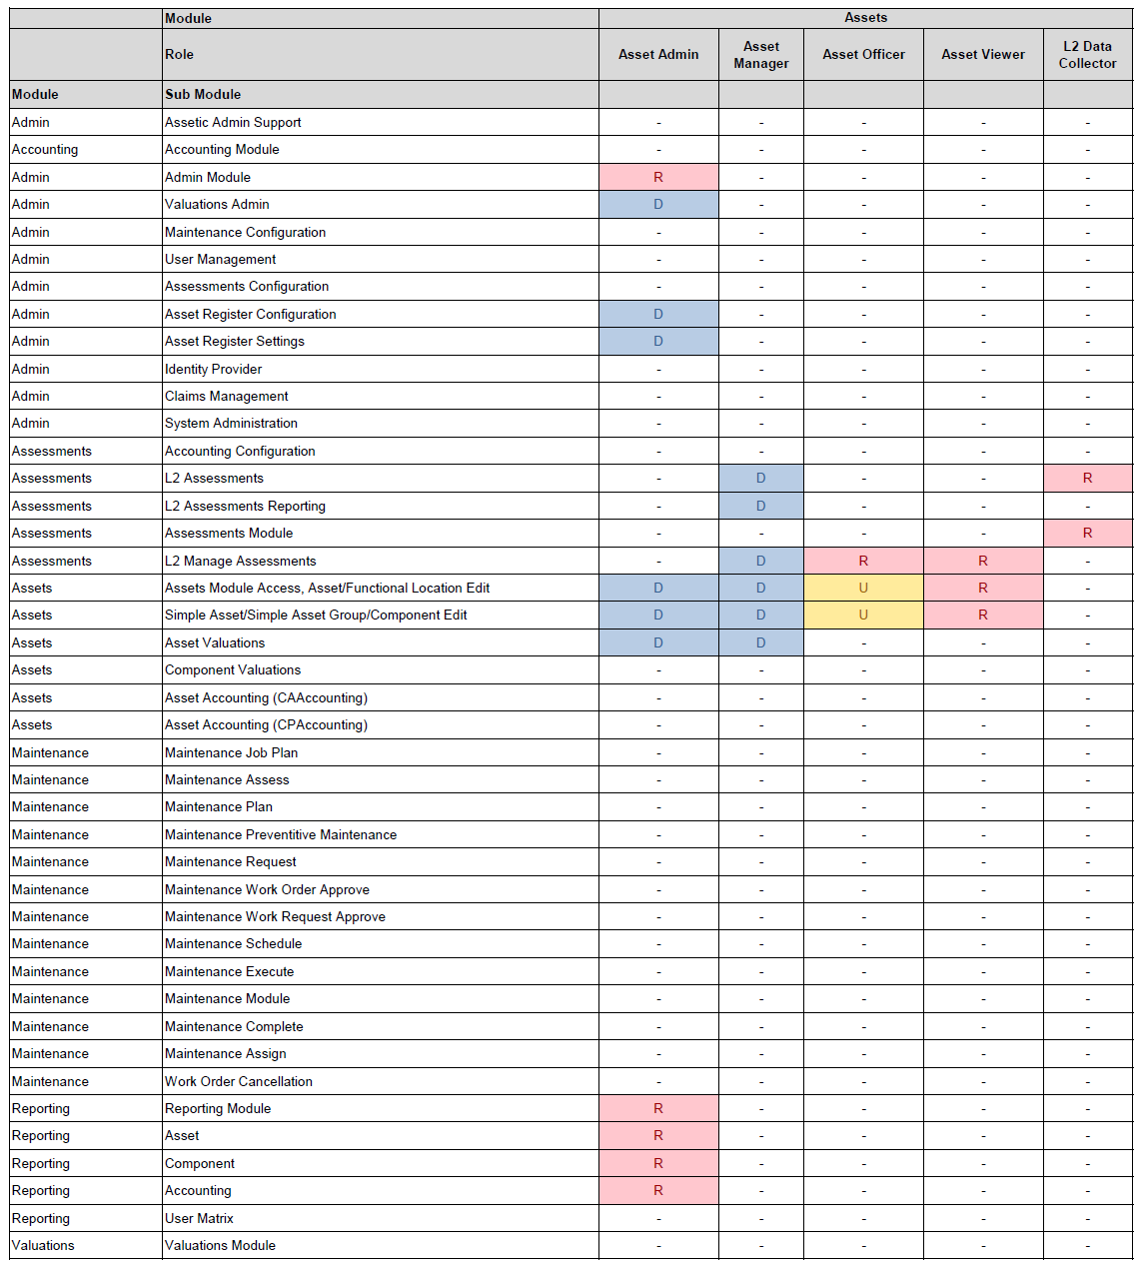Click Asset Officer R cell for L2 Manage Assessments

click(x=863, y=561)
